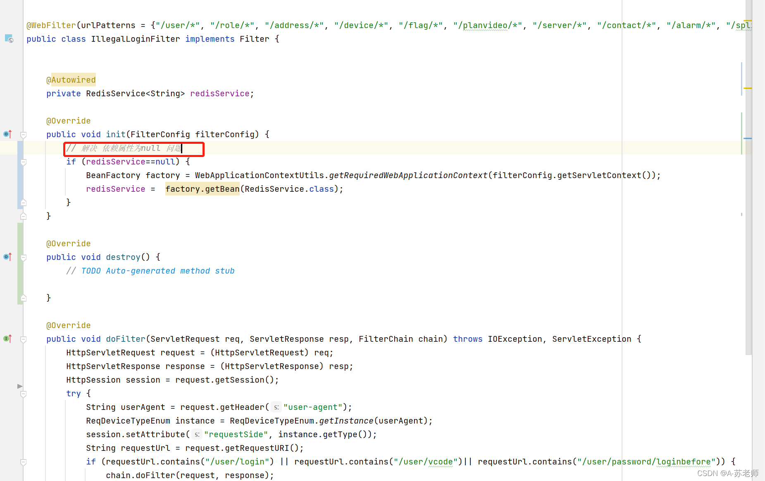
Task: Click chain.doFilter(request, response) statement
Action: pos(190,475)
